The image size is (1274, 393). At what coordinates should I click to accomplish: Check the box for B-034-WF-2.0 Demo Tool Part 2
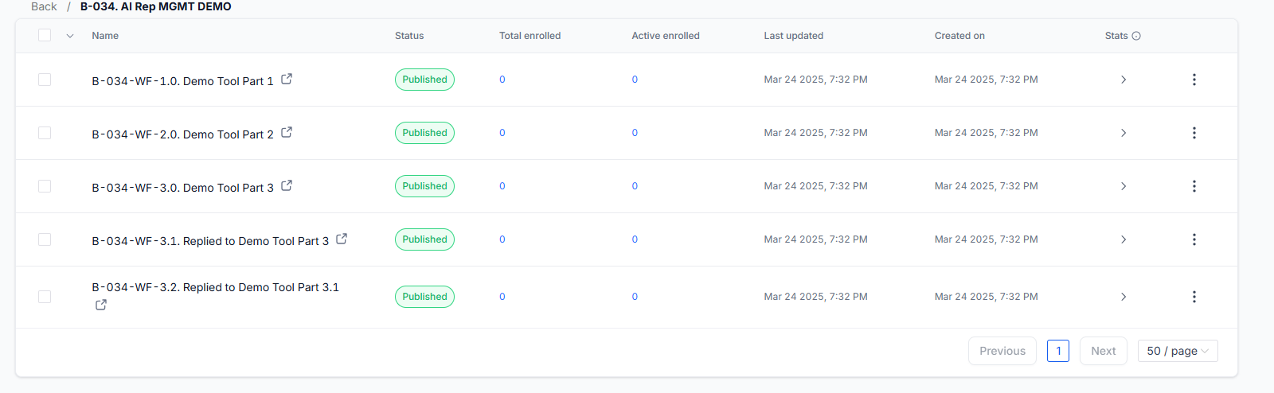coord(45,133)
